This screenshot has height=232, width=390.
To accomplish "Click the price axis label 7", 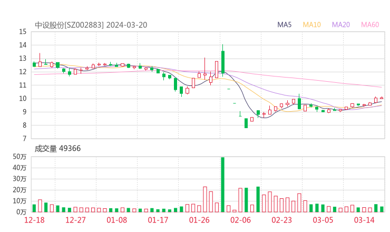I will point(24,139).
